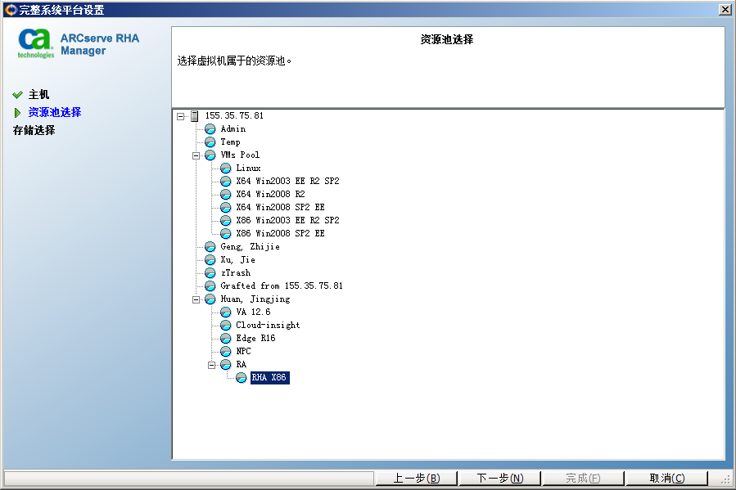Click the highlighted RHA X86 entry
Viewport: 736px width, 490px height.
pos(270,378)
